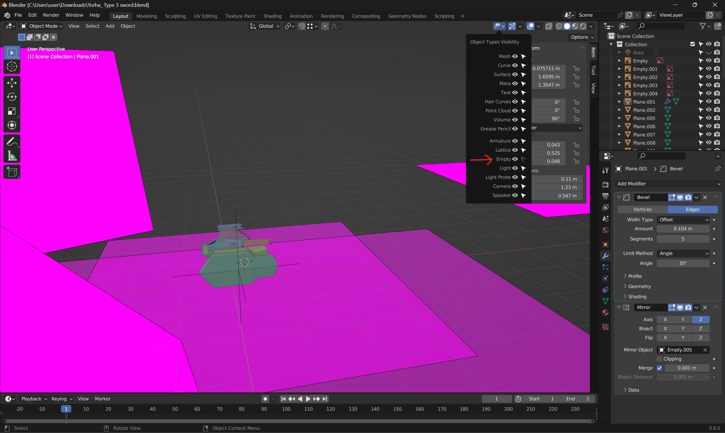This screenshot has width=725, height=433.
Task: Open the File menu
Action: coord(18,15)
